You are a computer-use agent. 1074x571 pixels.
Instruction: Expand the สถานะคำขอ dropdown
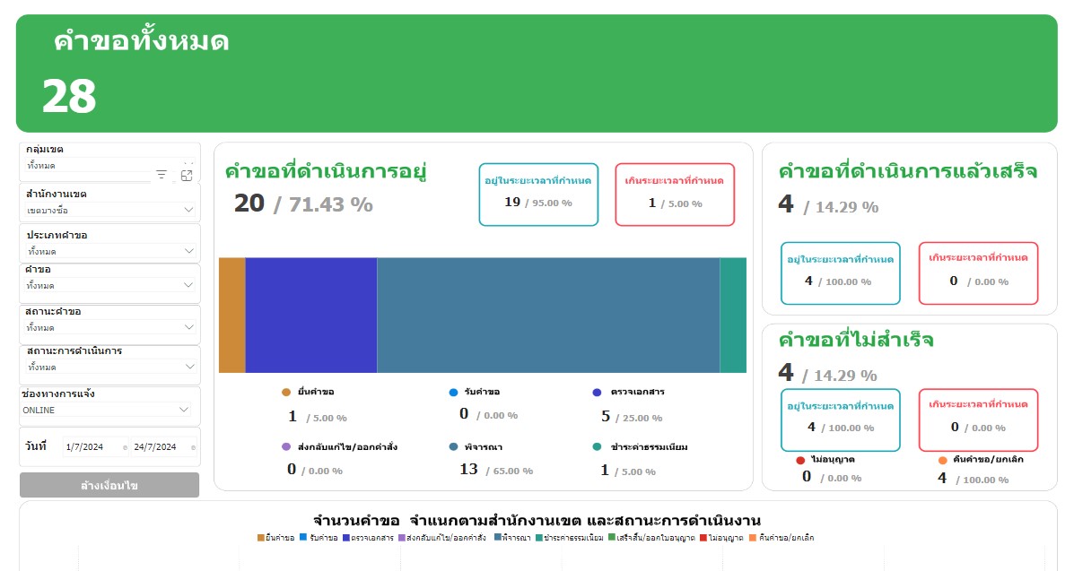[188, 327]
